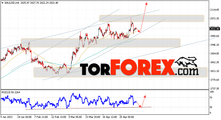221x120 pixels.
Task: Select the OHLC values 2025.97 2027.70 text
Action: click(x=30, y=3)
